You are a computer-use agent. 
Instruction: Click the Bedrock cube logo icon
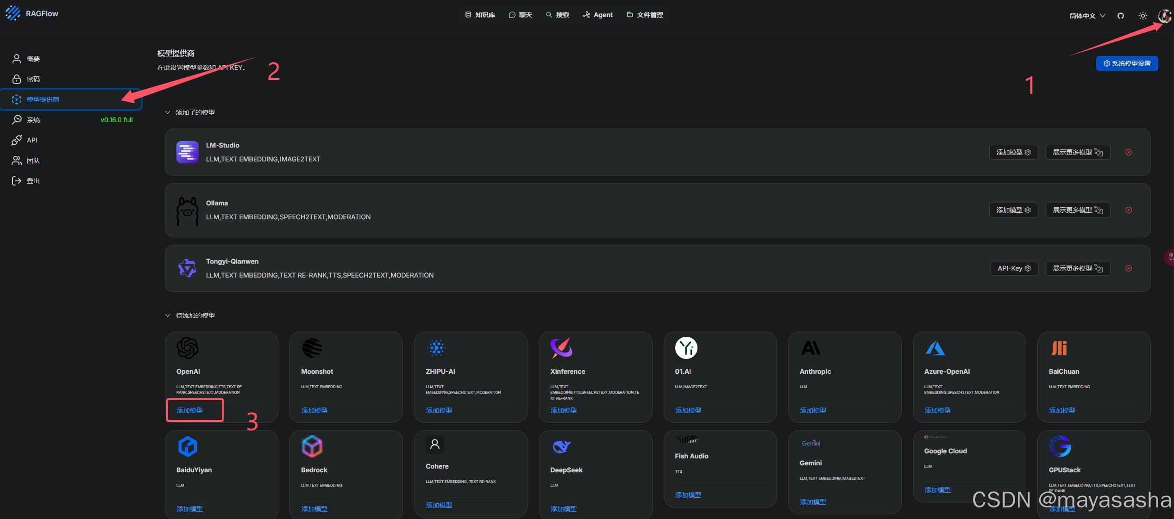tap(312, 446)
